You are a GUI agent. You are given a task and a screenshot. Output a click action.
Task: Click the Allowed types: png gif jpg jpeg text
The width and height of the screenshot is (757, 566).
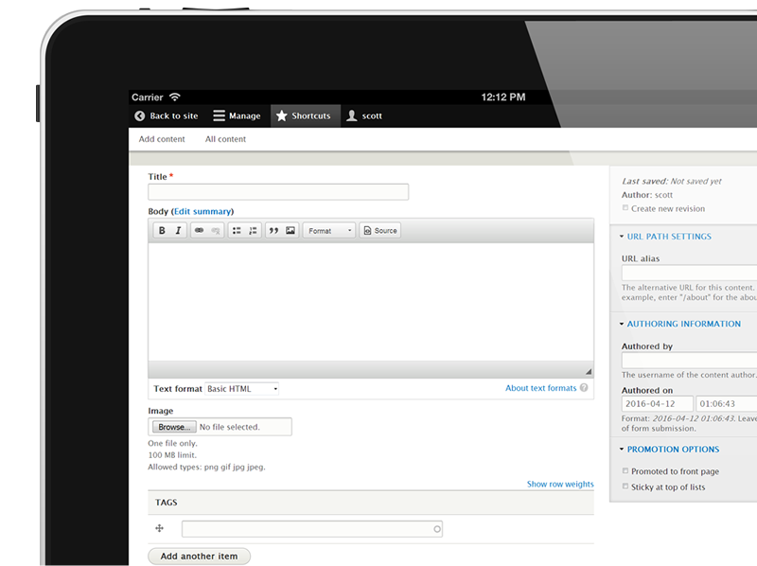coord(206,467)
